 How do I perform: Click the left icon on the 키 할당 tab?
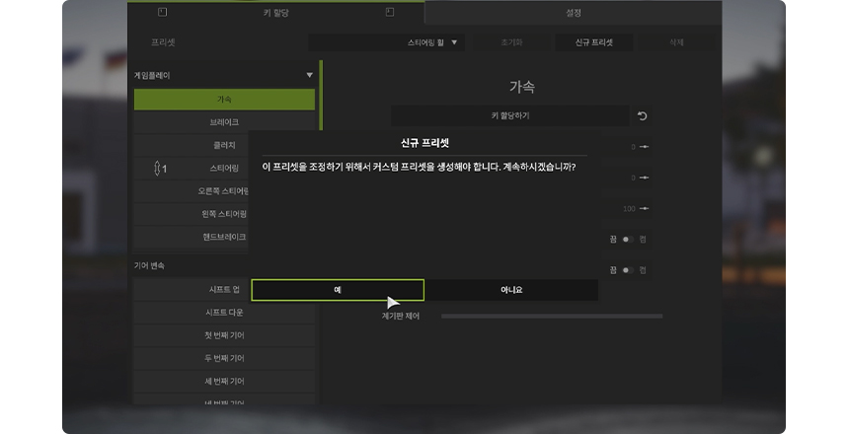point(163,13)
